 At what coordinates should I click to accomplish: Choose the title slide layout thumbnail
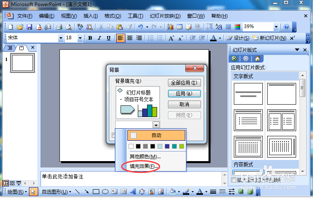point(248,94)
